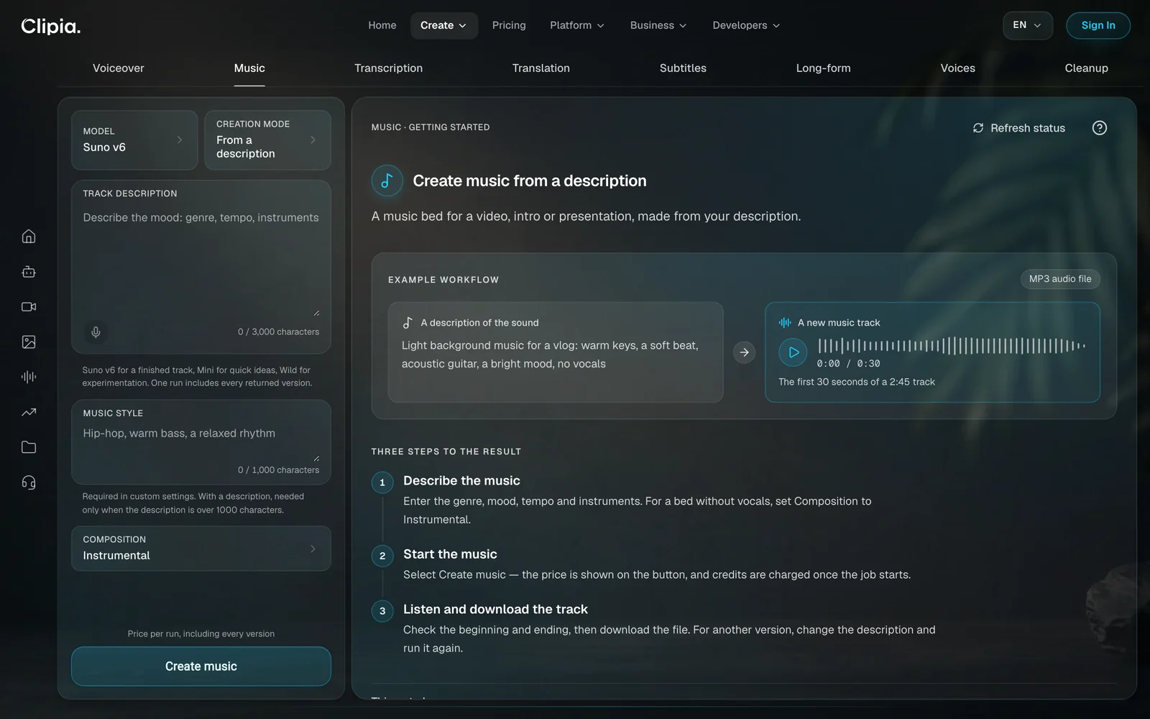The width and height of the screenshot is (1150, 719).
Task: Expand the Platform menu
Action: [x=577, y=25]
